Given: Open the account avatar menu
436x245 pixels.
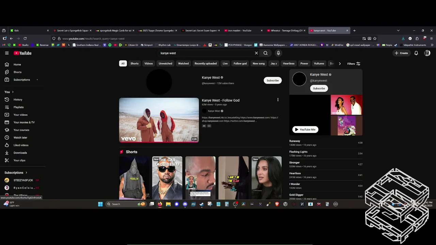Looking at the screenshot, I should 427,53.
